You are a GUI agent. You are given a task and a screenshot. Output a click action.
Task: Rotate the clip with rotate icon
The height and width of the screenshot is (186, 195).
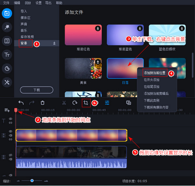(x=75, y=103)
